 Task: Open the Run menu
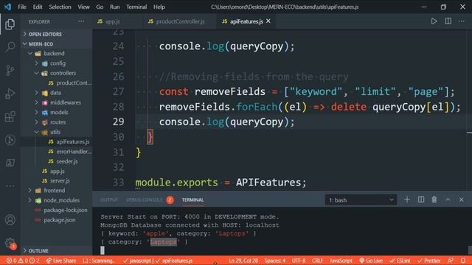point(114,7)
